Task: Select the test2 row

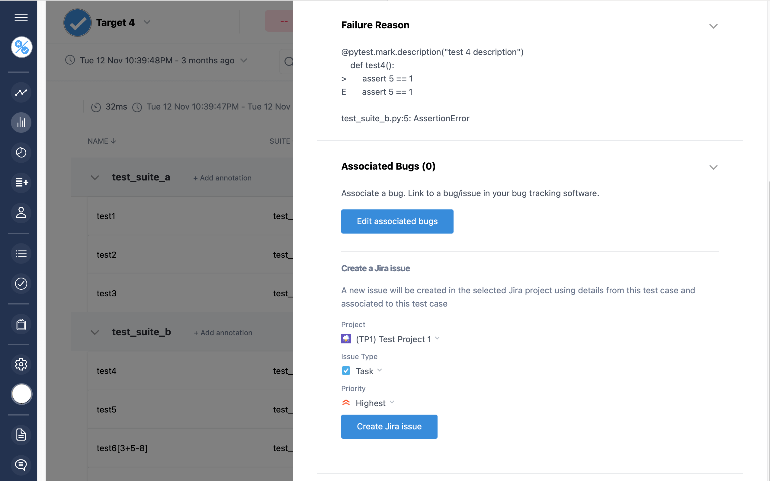Action: [x=190, y=255]
